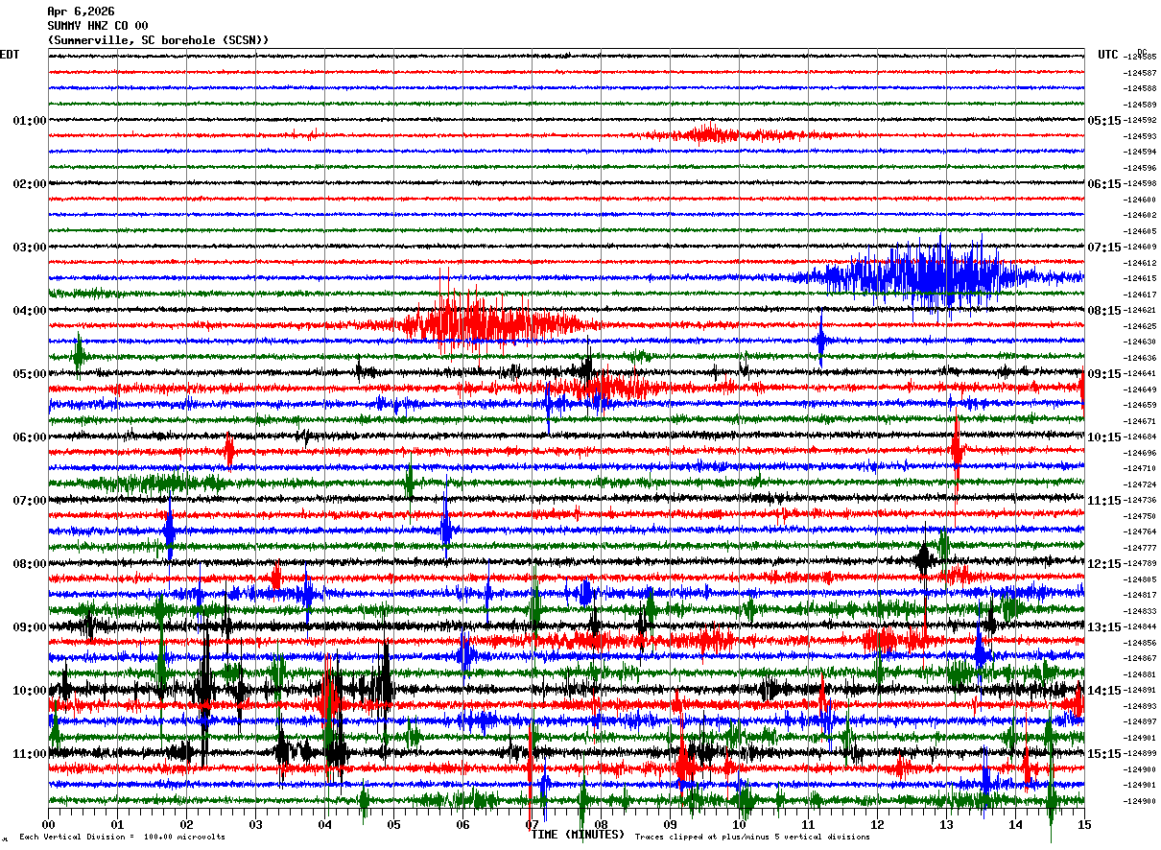1161x850 pixels.
Task: Click the "UTC" timezone label
Action: pos(1108,55)
